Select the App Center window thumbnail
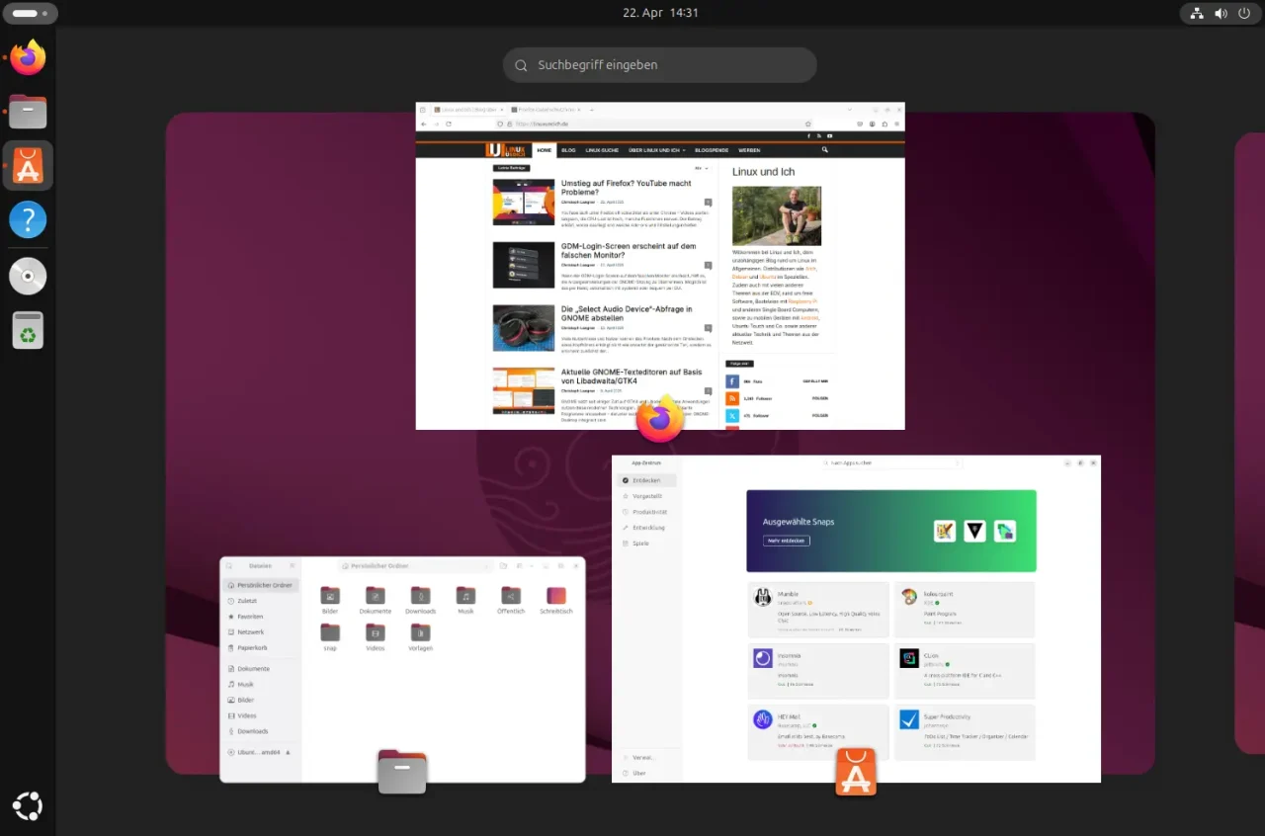 pos(856,613)
